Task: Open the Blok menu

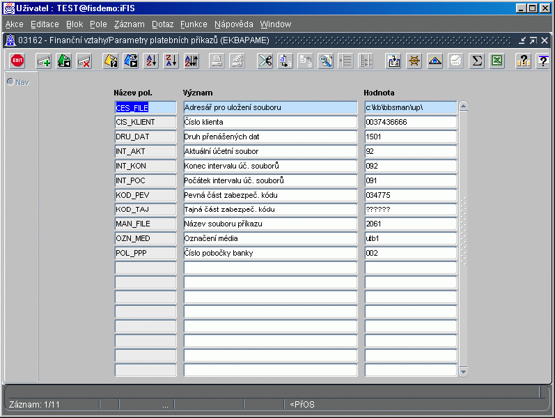Action: 75,24
